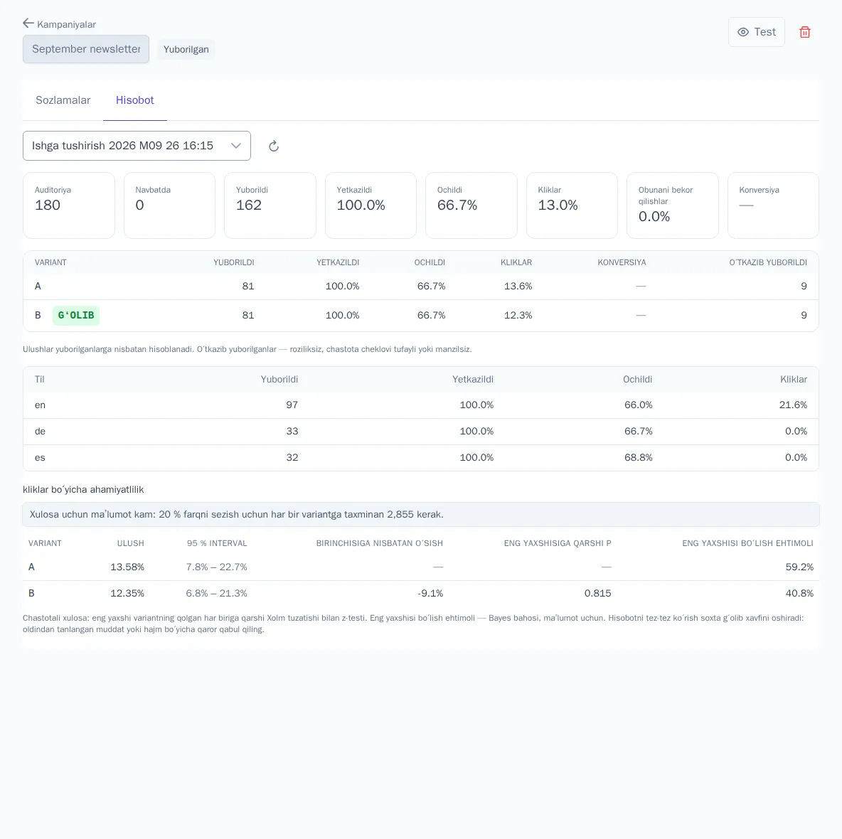Click the 40.8% best probability value
This screenshot has height=839, width=842.
(799, 593)
